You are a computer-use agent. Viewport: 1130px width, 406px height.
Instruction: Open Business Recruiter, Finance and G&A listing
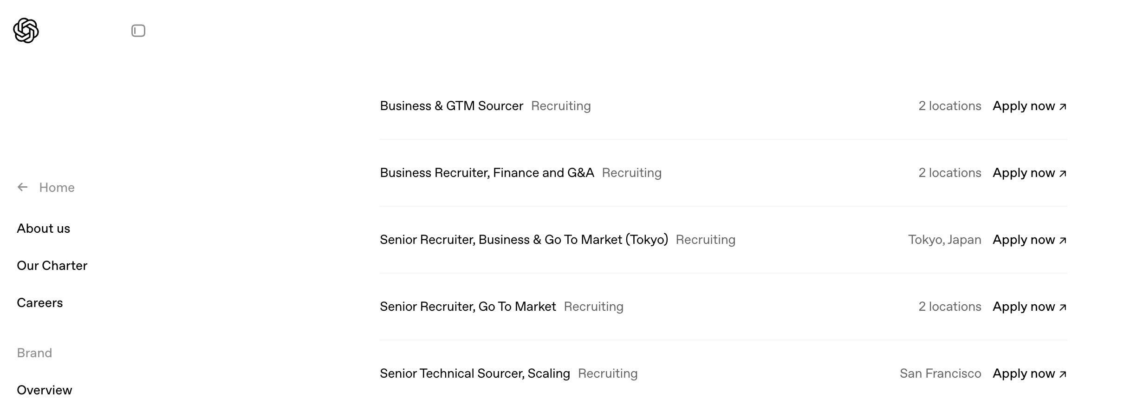(487, 173)
